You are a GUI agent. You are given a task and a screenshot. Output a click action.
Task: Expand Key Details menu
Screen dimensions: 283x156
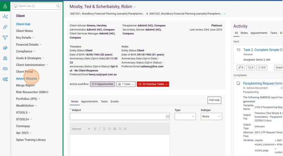coord(25,37)
